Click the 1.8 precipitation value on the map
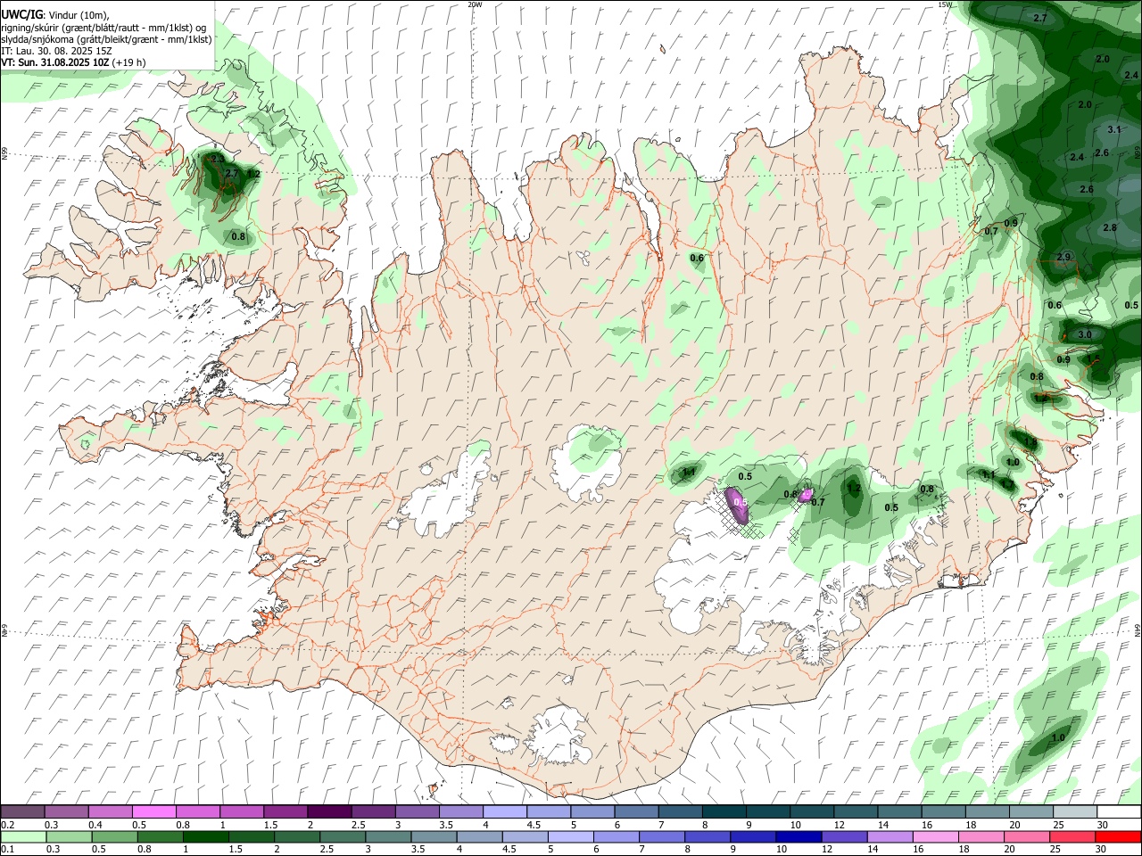Image resolution: width=1142 pixels, height=856 pixels. [x=1031, y=441]
